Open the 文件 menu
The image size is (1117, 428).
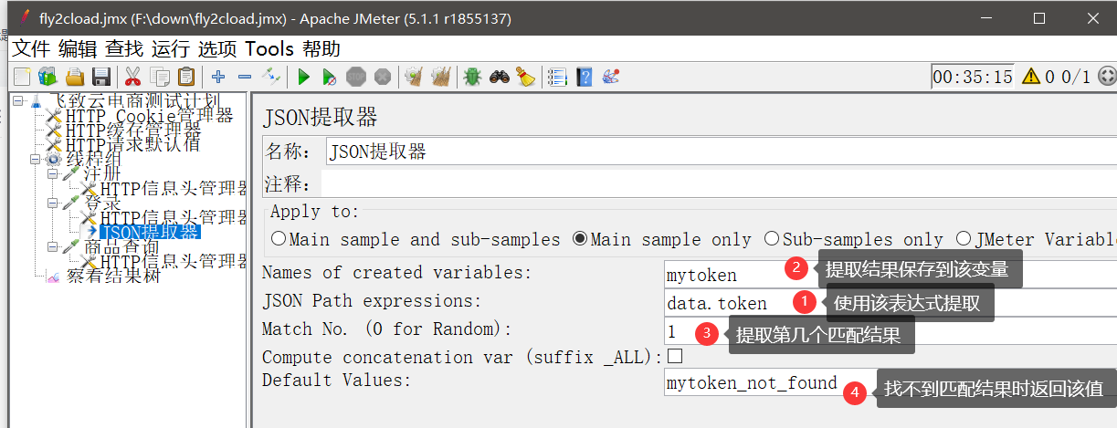click(31, 48)
